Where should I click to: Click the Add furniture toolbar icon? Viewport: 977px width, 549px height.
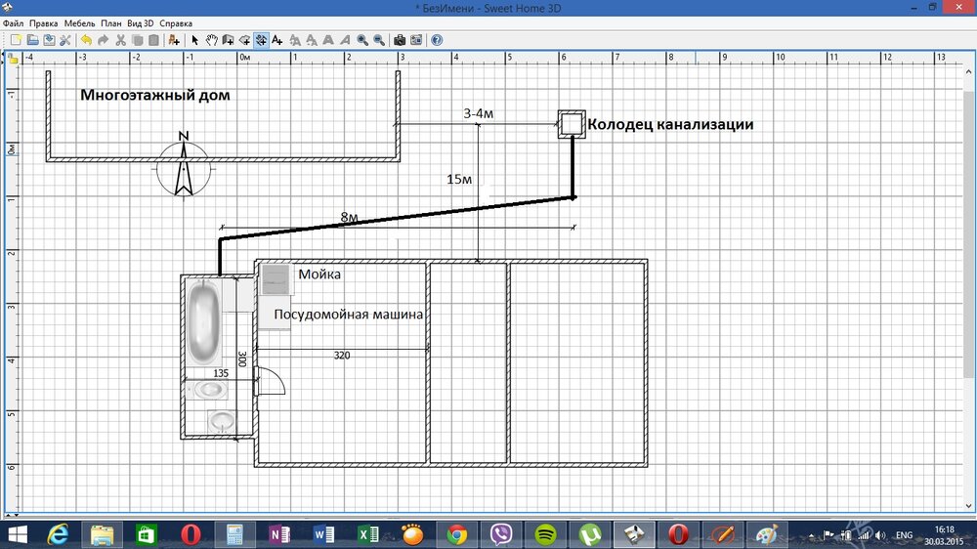pyautogui.click(x=174, y=40)
